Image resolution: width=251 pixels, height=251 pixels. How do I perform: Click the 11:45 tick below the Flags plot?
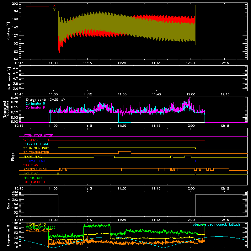pos(156,189)
